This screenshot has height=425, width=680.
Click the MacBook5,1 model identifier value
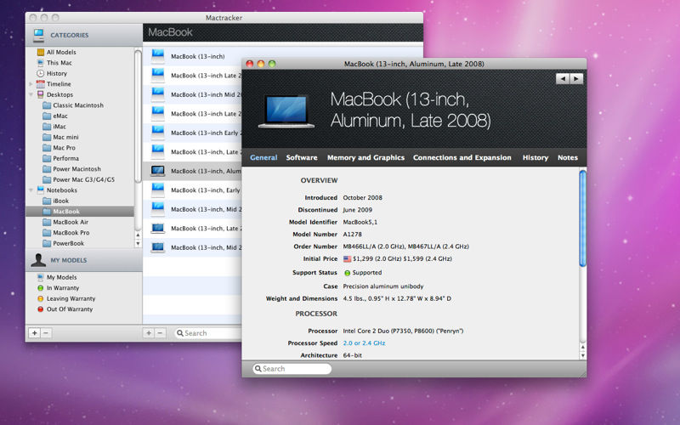point(360,222)
